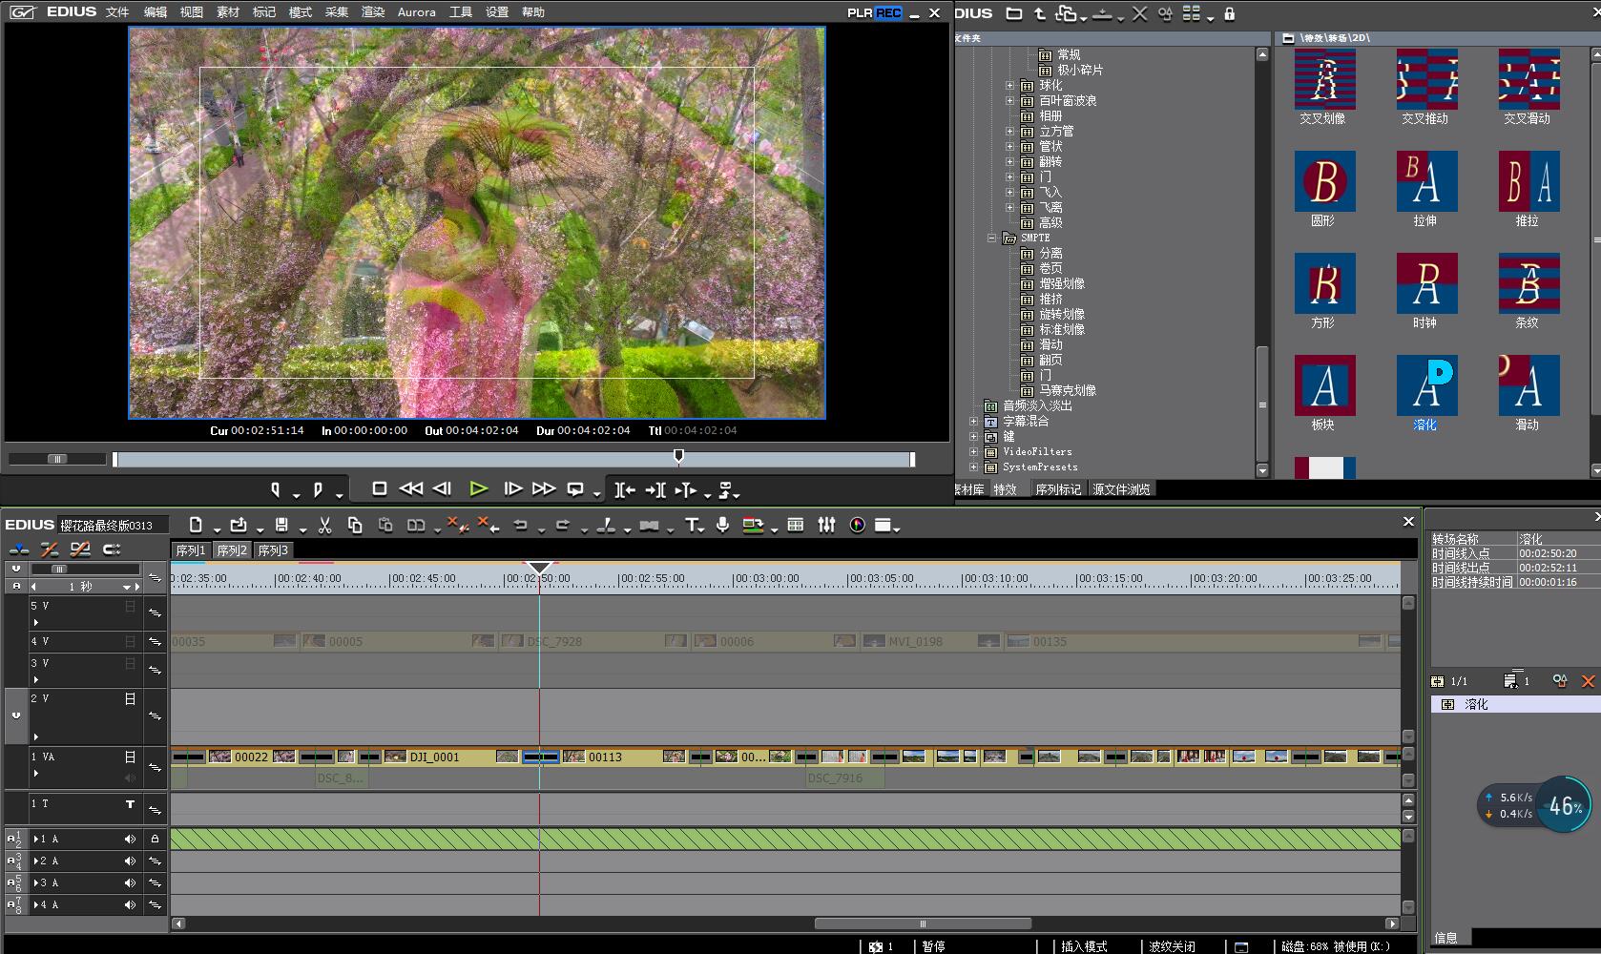Mute the 1 A audio track

tap(130, 840)
